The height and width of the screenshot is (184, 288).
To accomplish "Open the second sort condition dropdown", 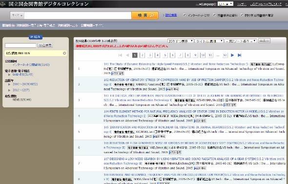I will pyautogui.click(x=241, y=41).
